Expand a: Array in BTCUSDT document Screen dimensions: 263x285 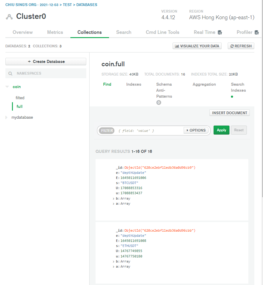coord(114,204)
